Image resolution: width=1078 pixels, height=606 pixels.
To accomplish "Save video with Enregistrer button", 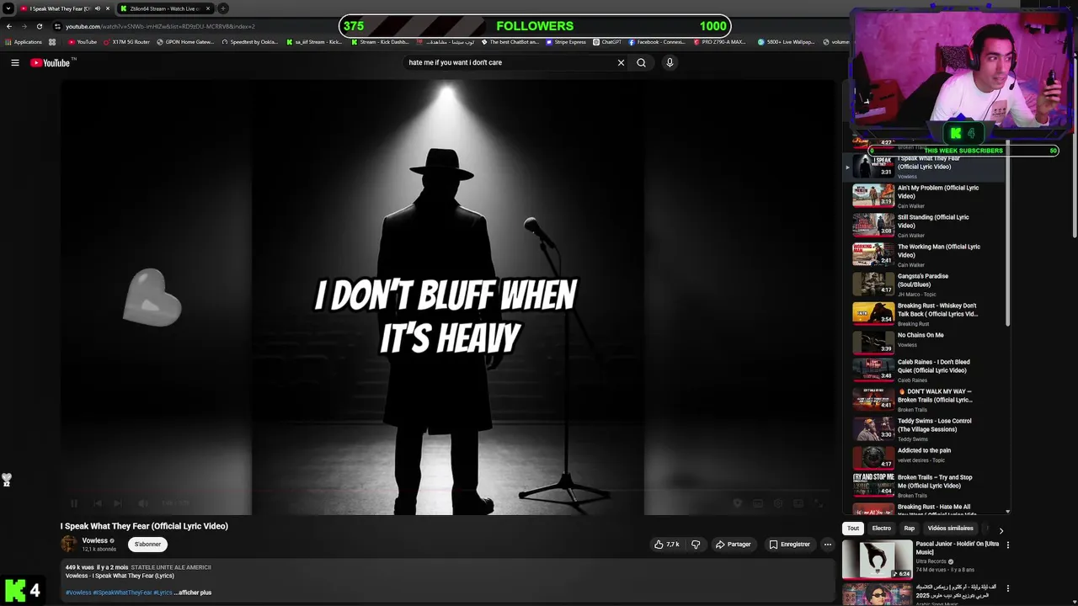I will click(789, 545).
